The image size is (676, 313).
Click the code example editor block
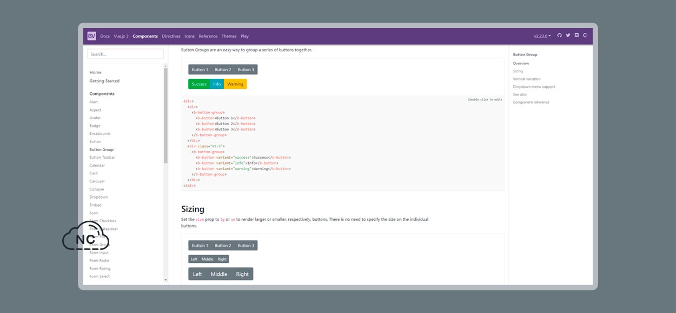pos(342,143)
